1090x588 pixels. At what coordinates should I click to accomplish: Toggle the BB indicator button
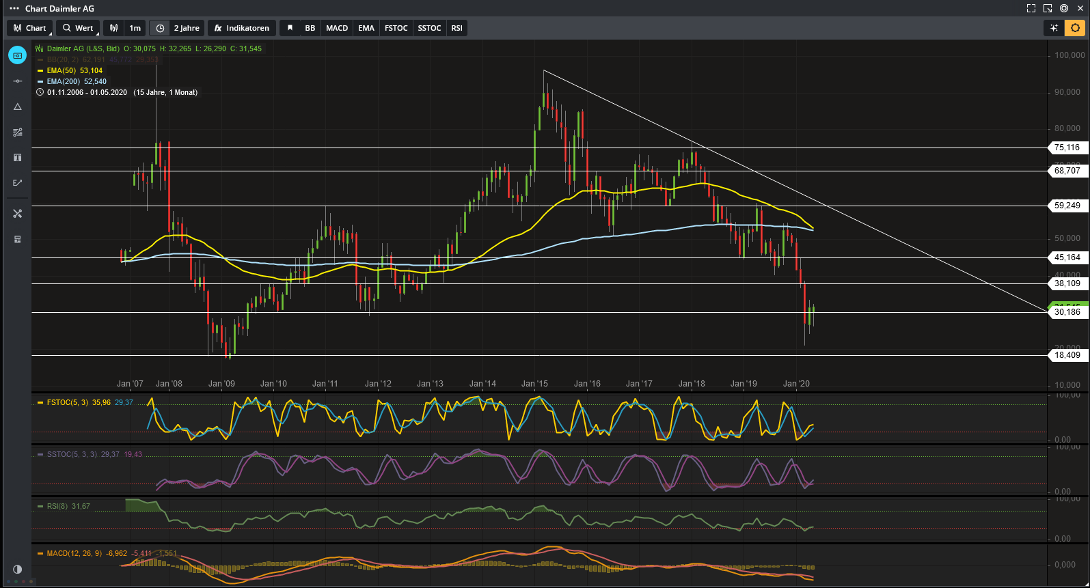click(310, 28)
